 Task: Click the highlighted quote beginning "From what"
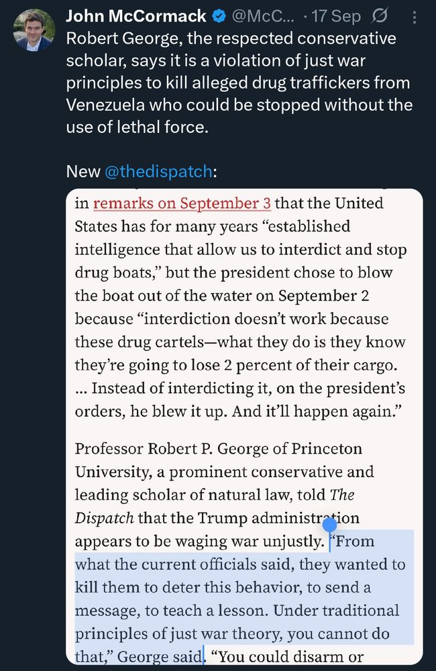[241, 588]
